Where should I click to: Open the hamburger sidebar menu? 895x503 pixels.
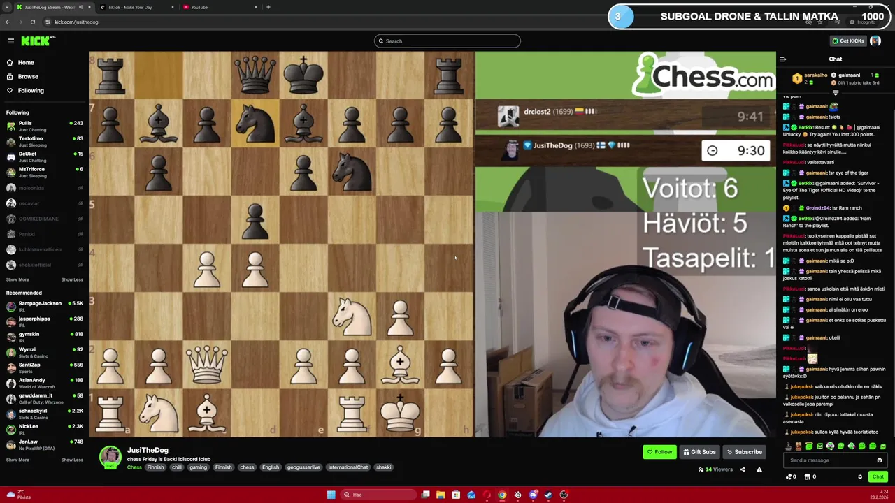tap(11, 41)
